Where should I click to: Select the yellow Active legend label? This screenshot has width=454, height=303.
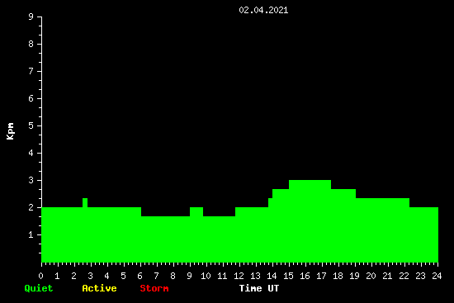click(x=99, y=288)
